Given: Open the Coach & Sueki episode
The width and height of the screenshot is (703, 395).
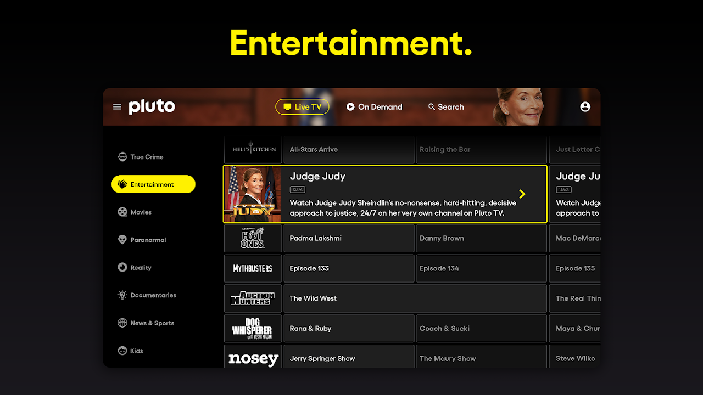Looking at the screenshot, I should pos(481,329).
